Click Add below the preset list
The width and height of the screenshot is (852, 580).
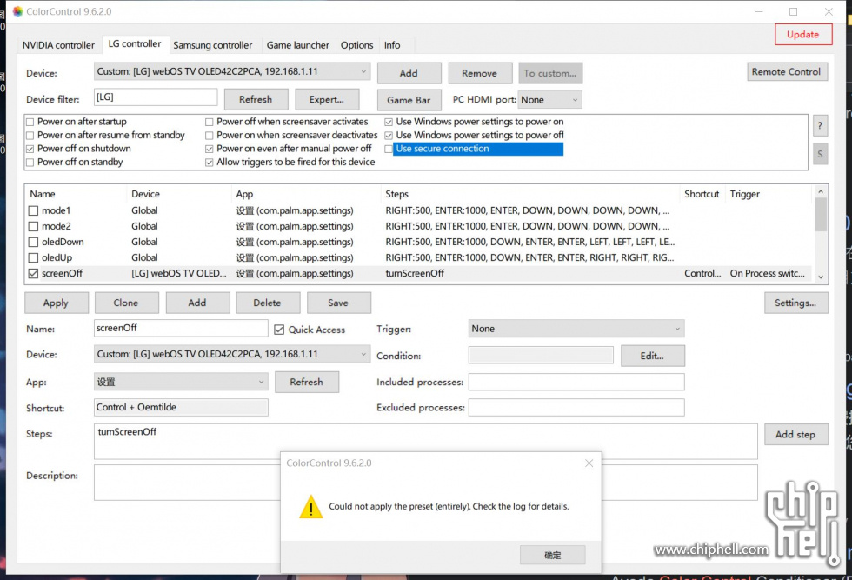[198, 303]
